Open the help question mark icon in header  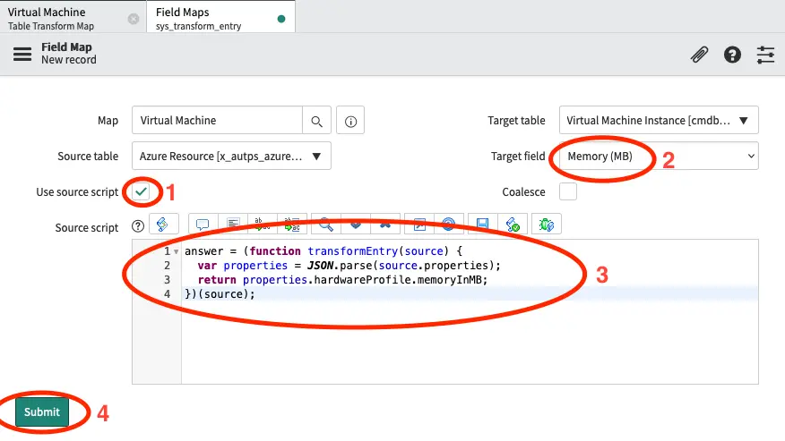(x=732, y=55)
